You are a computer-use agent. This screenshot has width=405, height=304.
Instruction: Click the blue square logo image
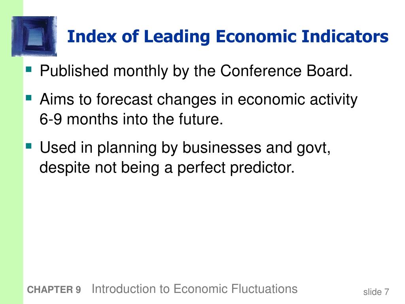click(34, 36)
